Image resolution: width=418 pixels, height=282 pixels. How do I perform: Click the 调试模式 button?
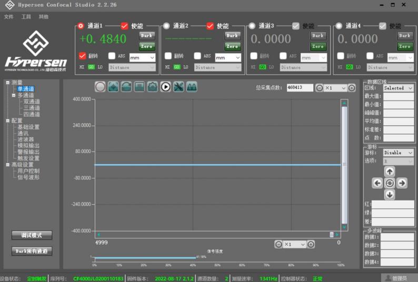coord(32,235)
